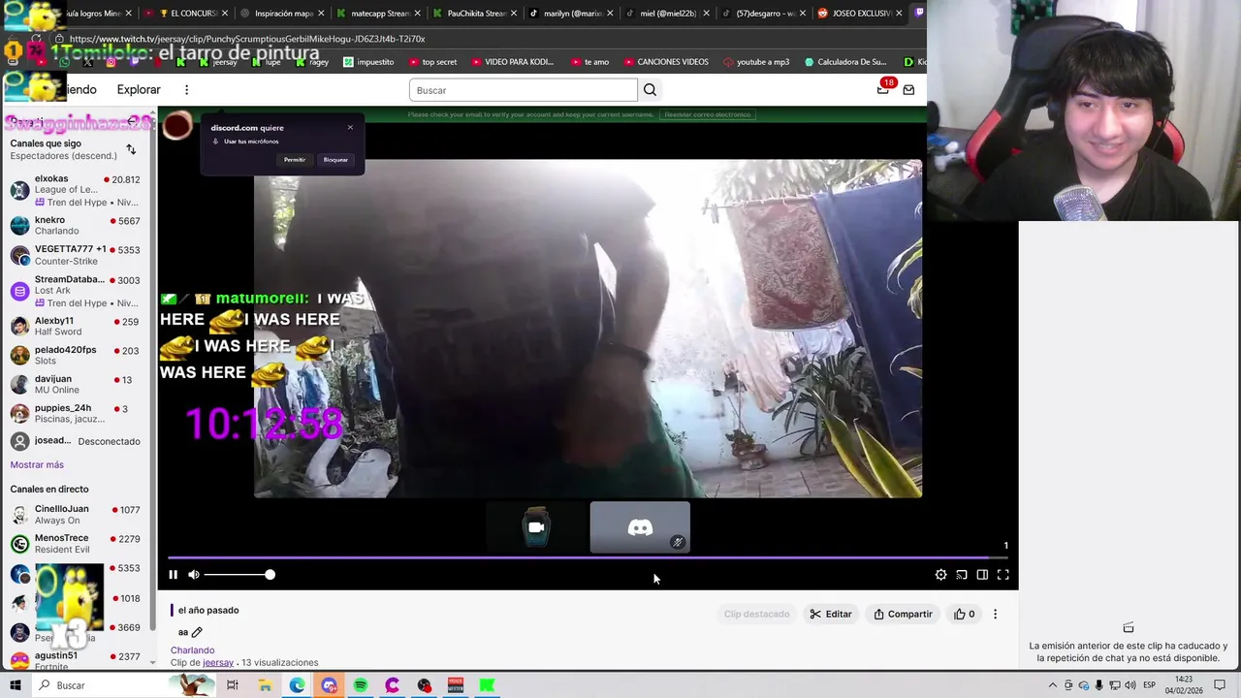Enter fullscreen in the video player
The width and height of the screenshot is (1241, 698).
1003,575
